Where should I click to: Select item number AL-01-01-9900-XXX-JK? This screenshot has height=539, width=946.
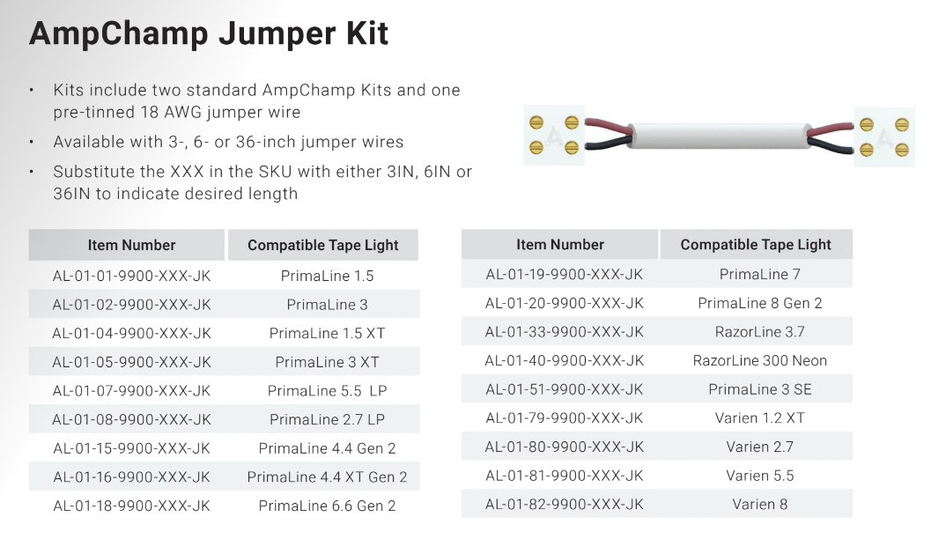(x=131, y=276)
